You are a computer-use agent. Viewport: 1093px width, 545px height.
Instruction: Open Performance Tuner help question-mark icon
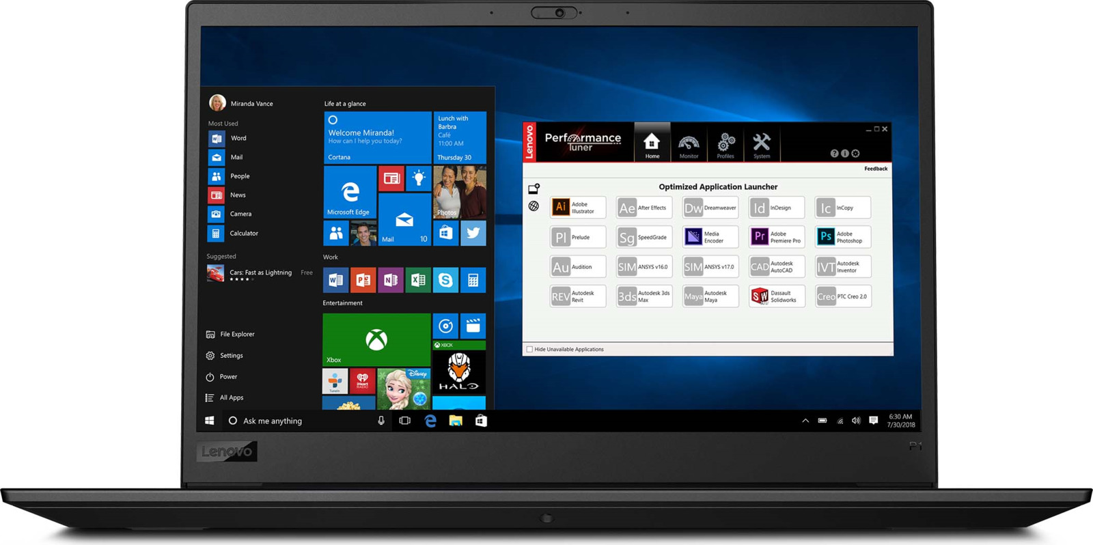tap(834, 154)
